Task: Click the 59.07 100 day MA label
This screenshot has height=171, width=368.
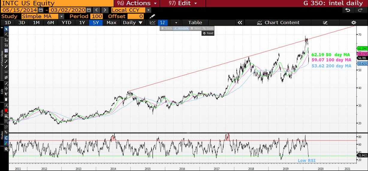Action: tap(331, 60)
